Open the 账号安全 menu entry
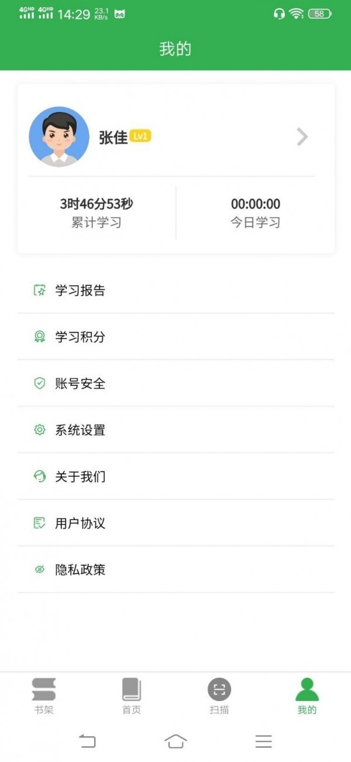Image resolution: width=351 pixels, height=762 pixels. pos(80,384)
